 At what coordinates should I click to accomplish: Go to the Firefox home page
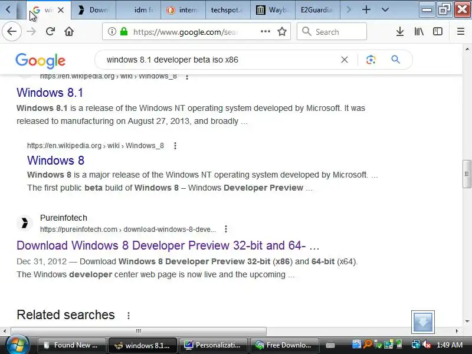point(69,31)
